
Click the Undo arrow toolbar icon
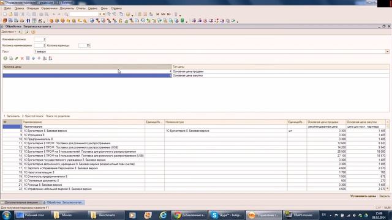[x=54, y=14]
